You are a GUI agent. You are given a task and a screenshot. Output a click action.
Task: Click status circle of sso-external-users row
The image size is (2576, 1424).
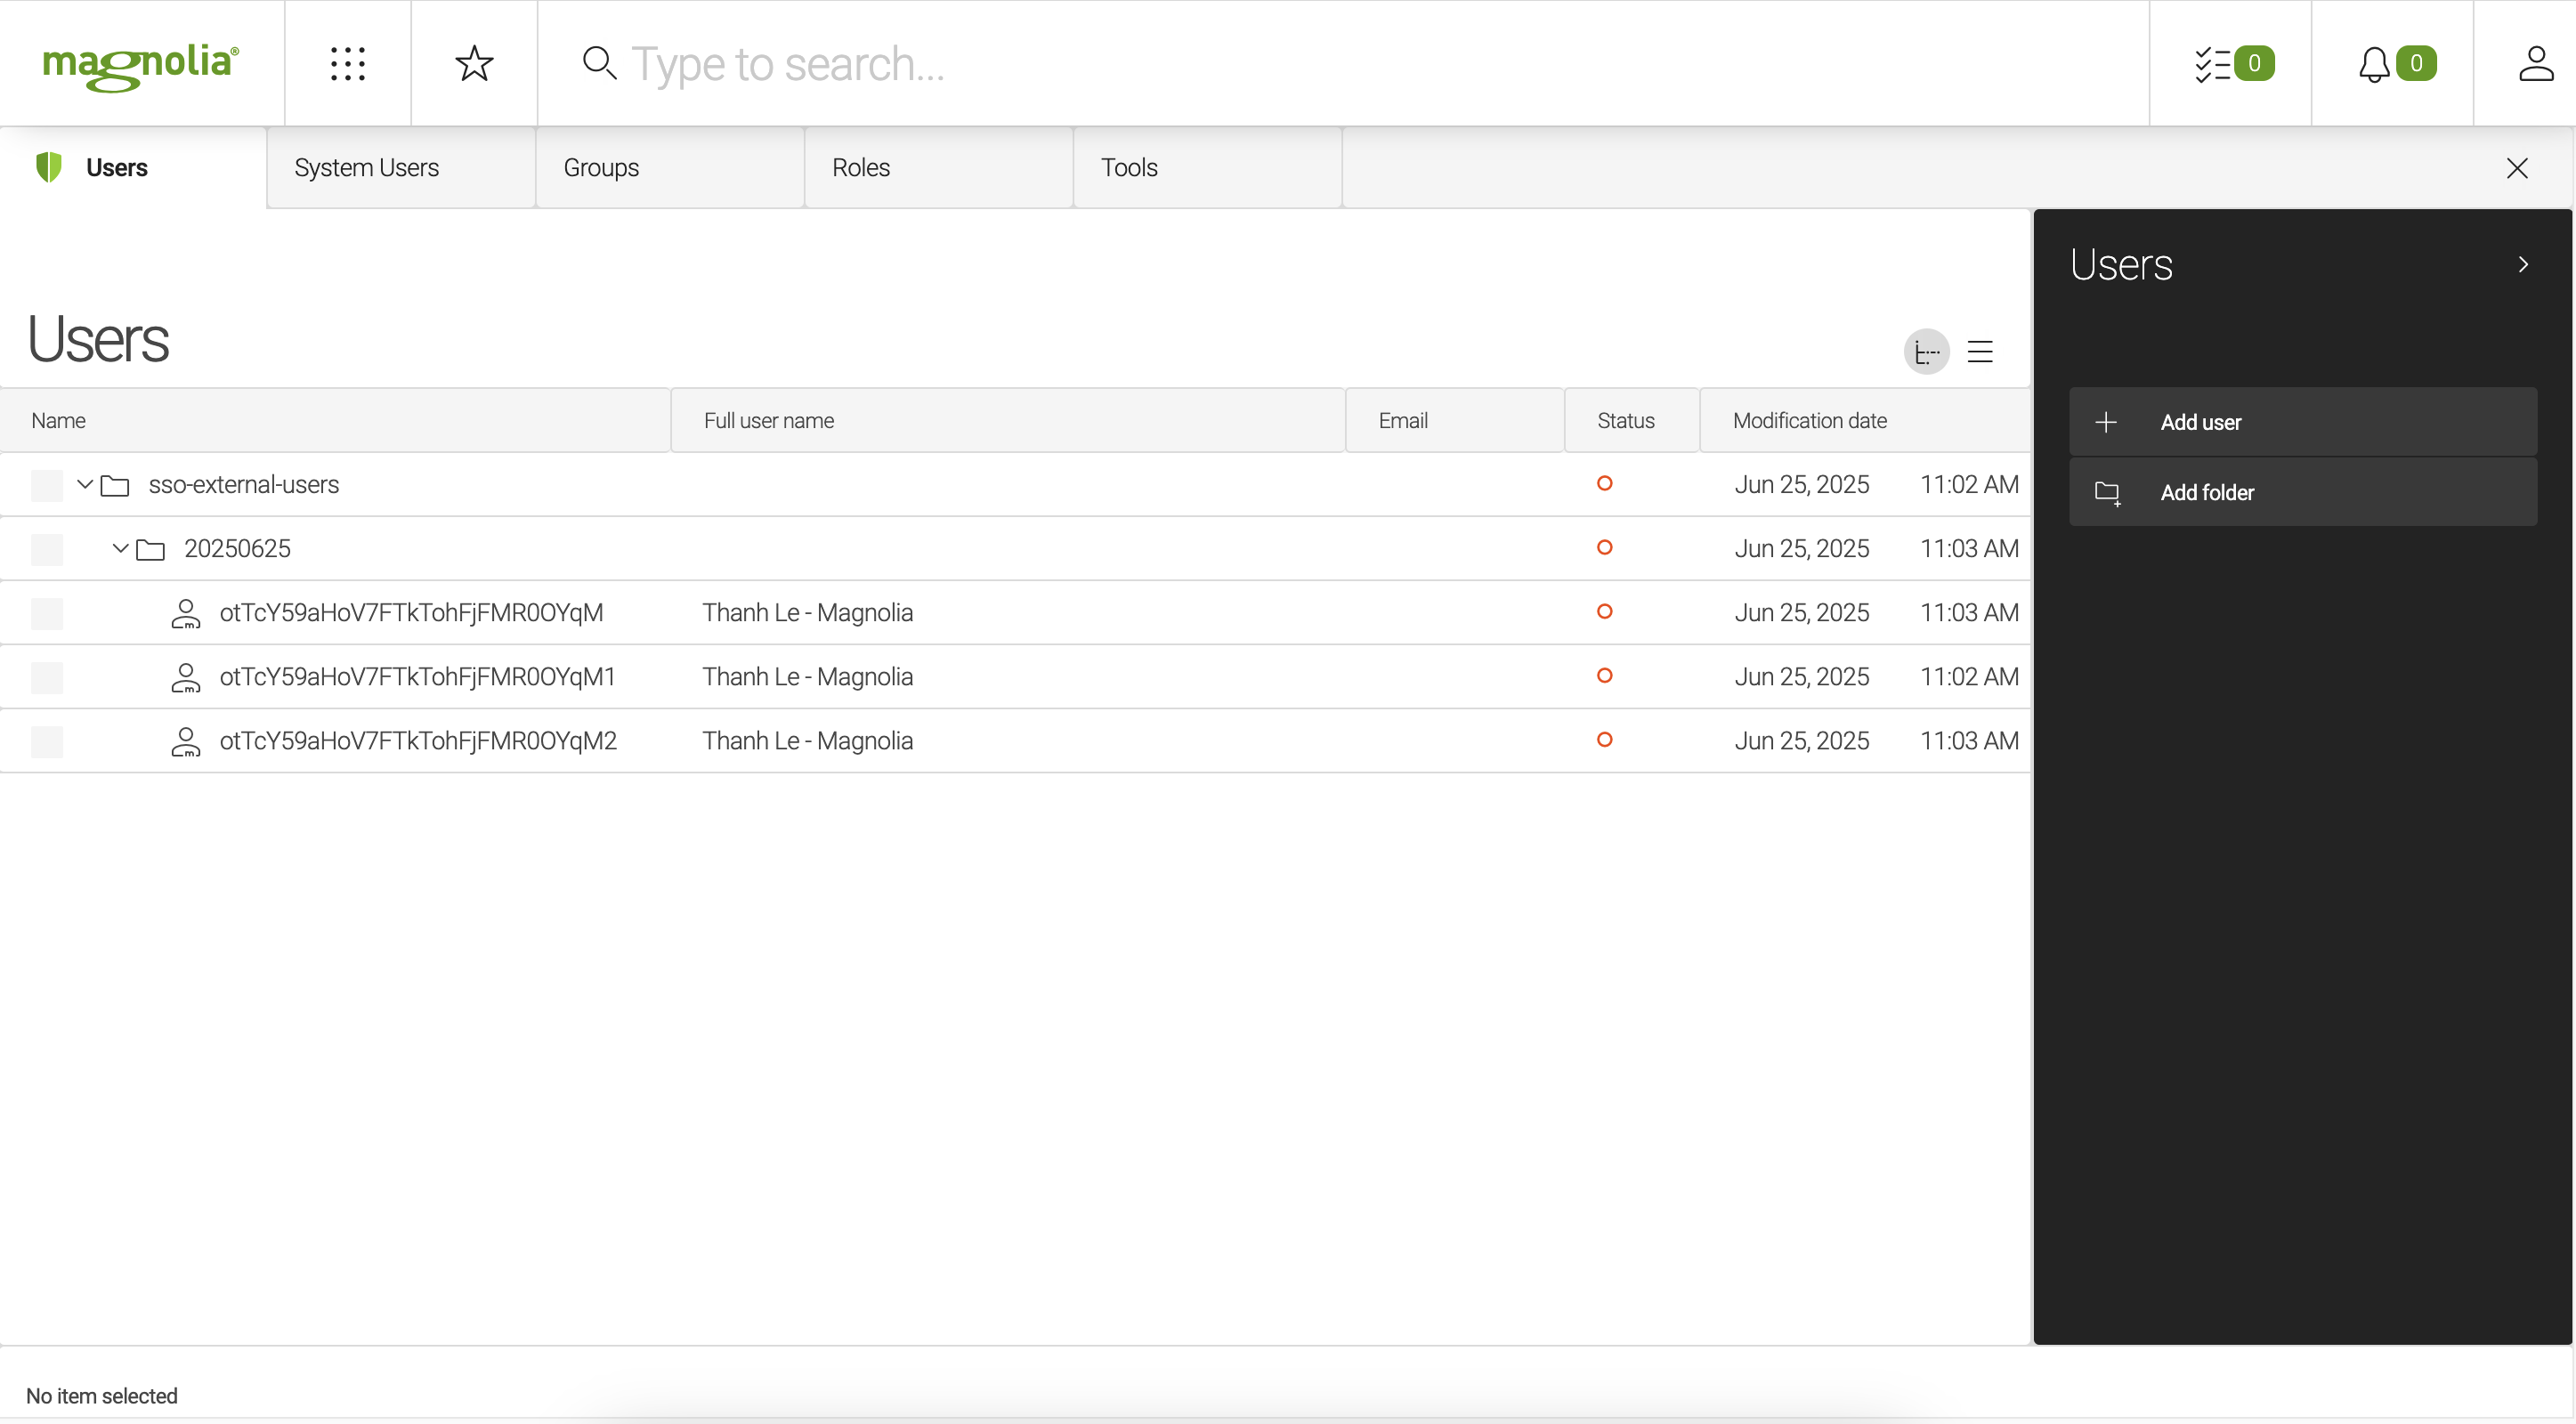1604,483
